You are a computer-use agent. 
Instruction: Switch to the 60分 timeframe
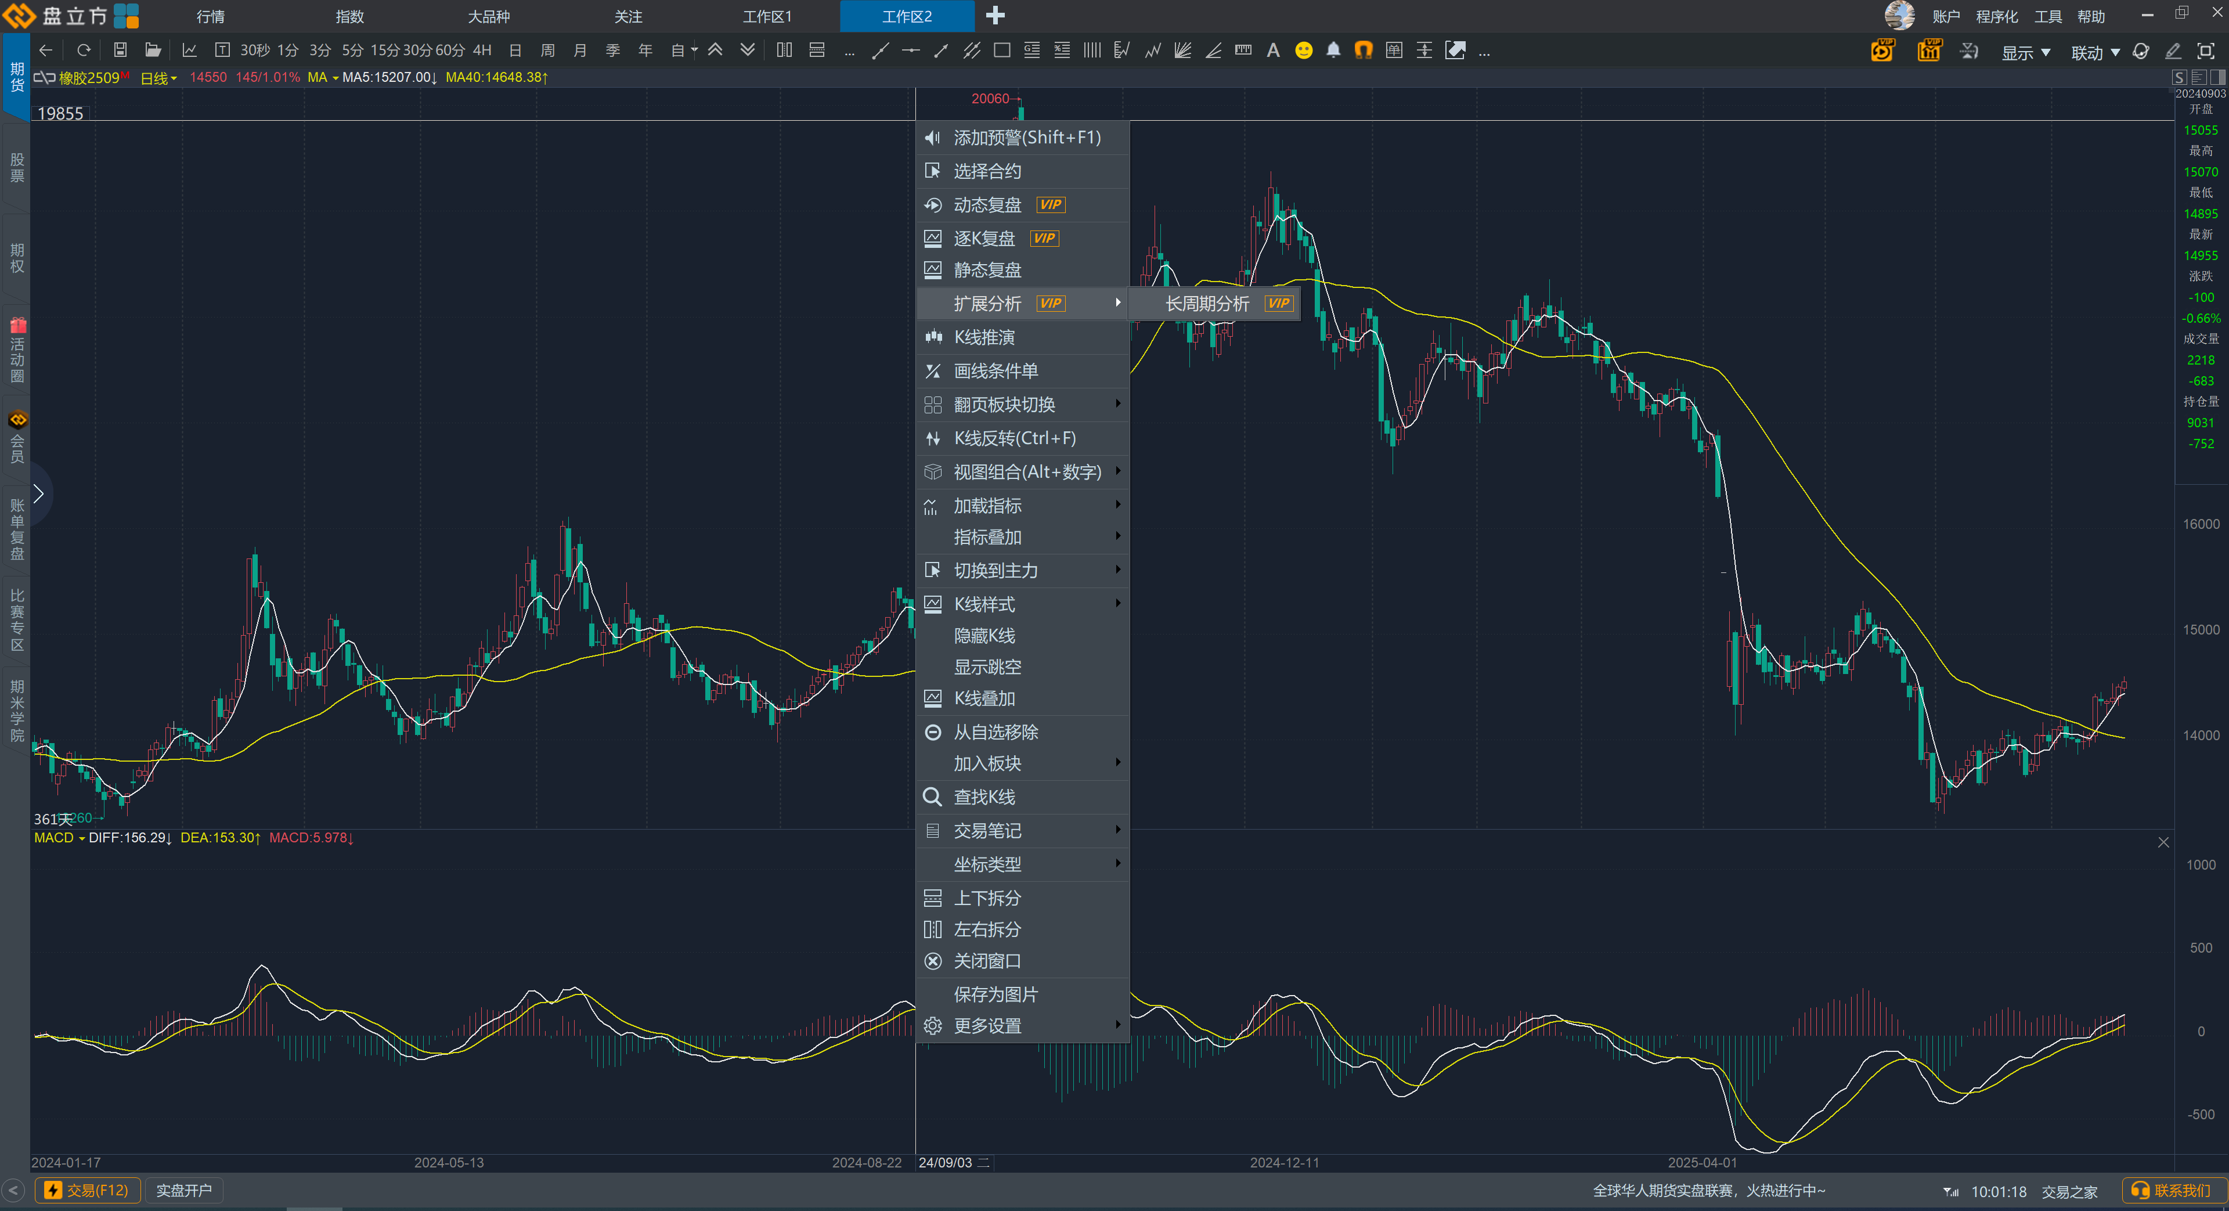click(450, 50)
